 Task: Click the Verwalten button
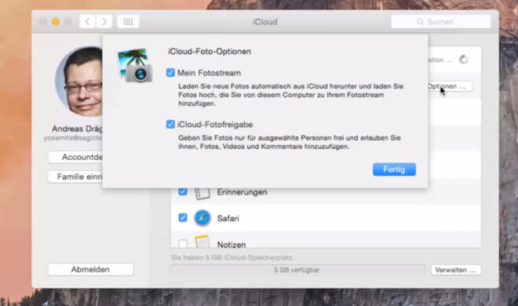pyautogui.click(x=456, y=270)
